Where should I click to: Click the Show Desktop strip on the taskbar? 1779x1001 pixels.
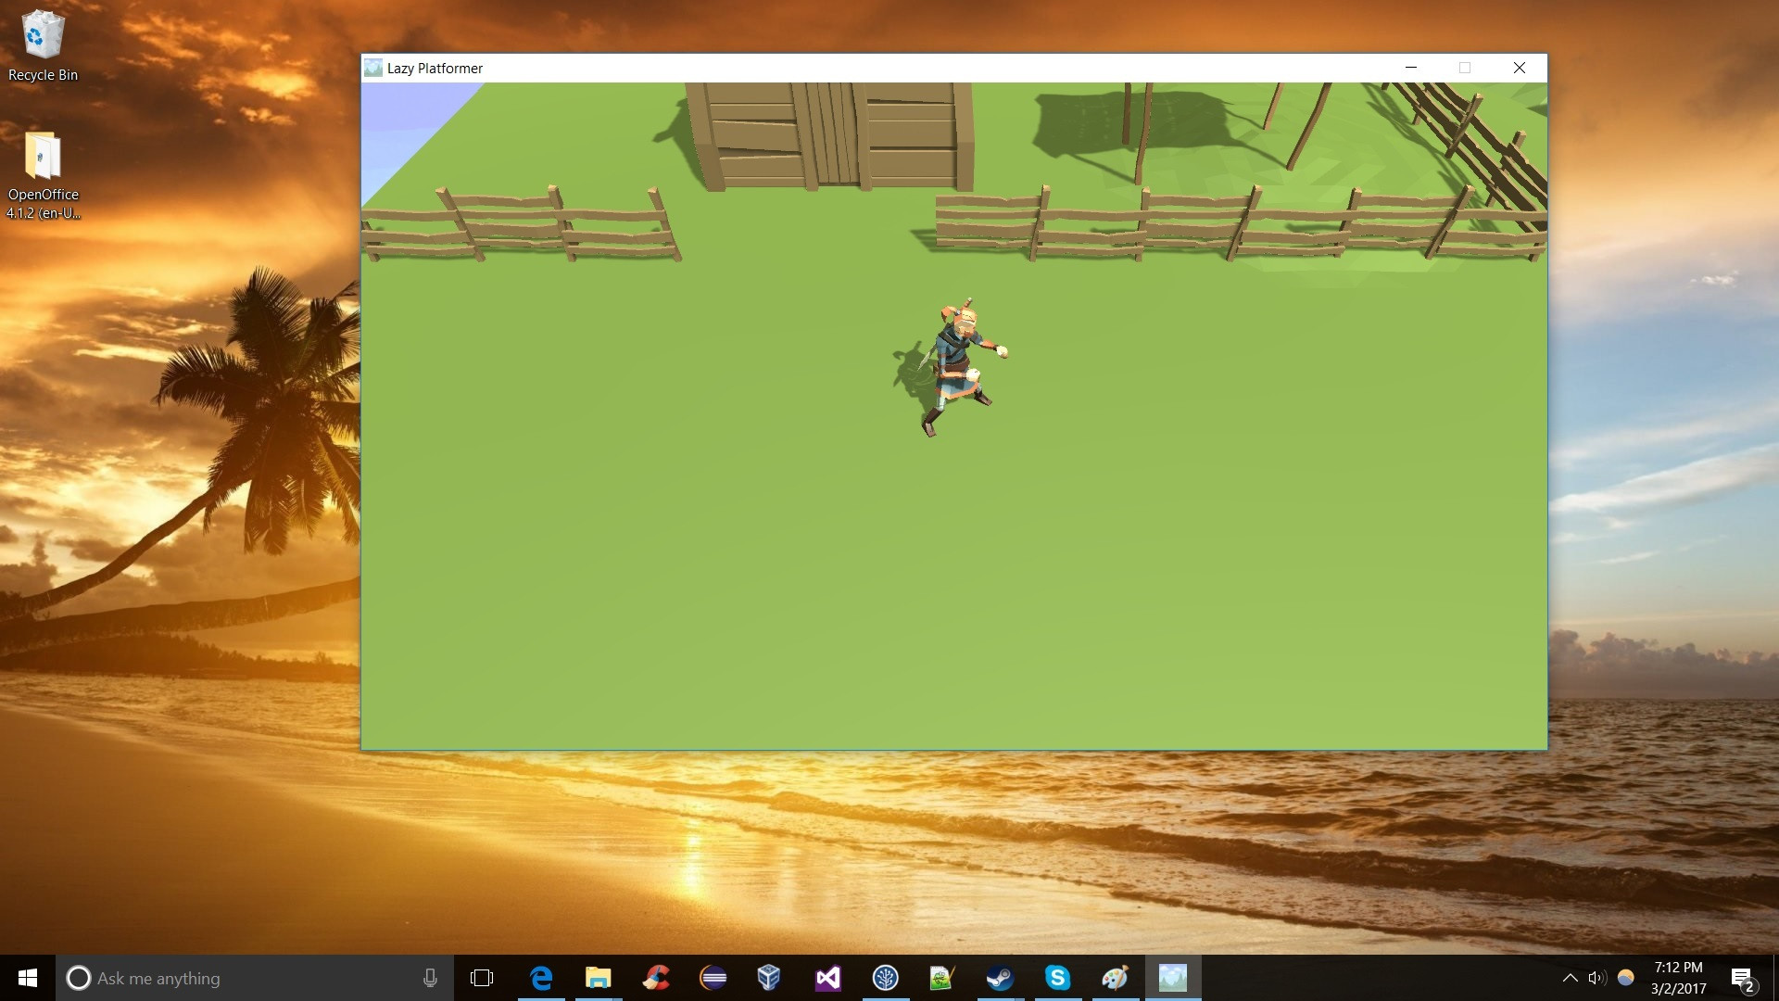(1775, 978)
